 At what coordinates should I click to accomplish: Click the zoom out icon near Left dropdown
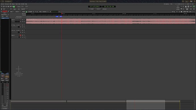(184, 12)
